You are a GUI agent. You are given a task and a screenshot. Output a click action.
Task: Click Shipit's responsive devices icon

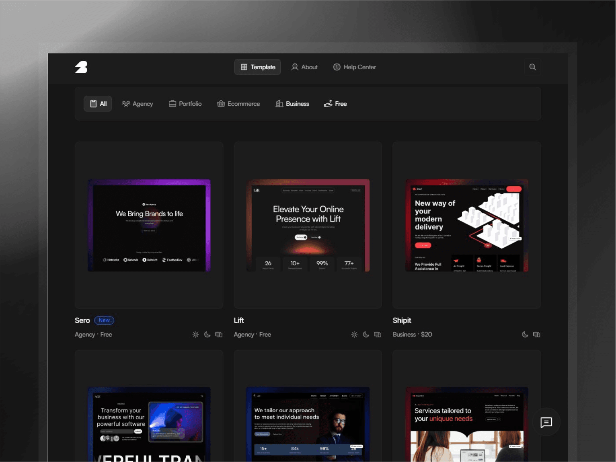(536, 335)
